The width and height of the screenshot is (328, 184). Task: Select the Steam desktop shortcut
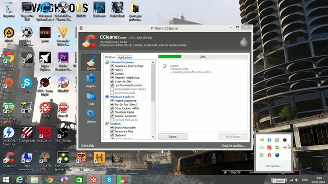[x=27, y=60]
